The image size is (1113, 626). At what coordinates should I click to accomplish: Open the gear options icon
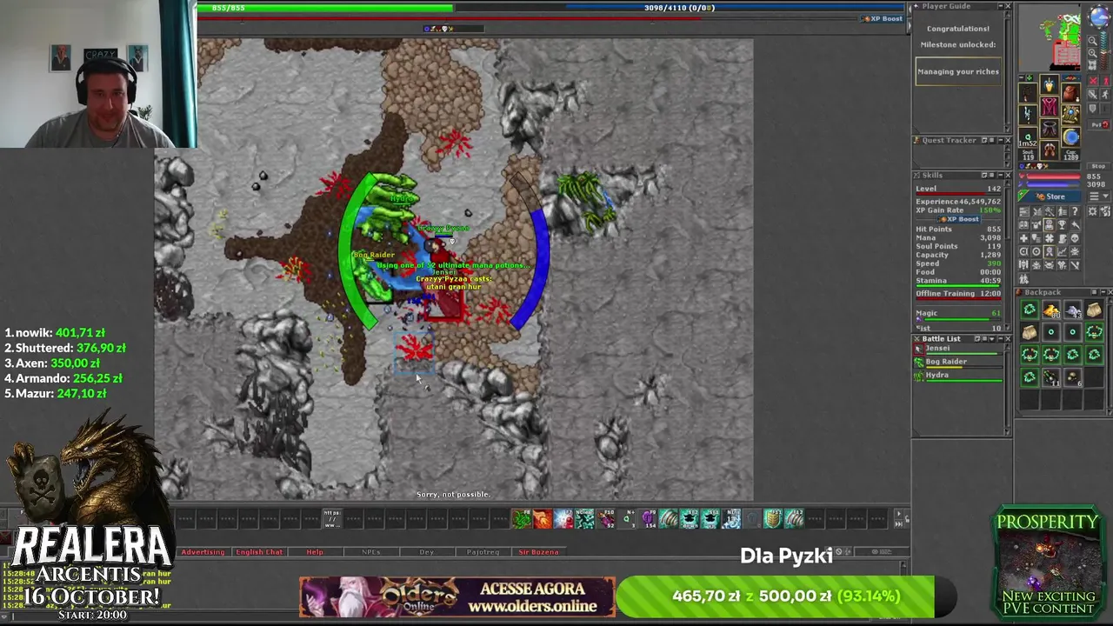click(x=1092, y=211)
